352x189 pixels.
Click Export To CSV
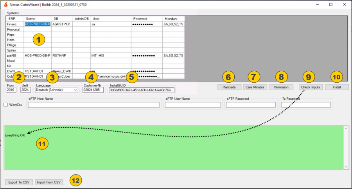[19, 182]
